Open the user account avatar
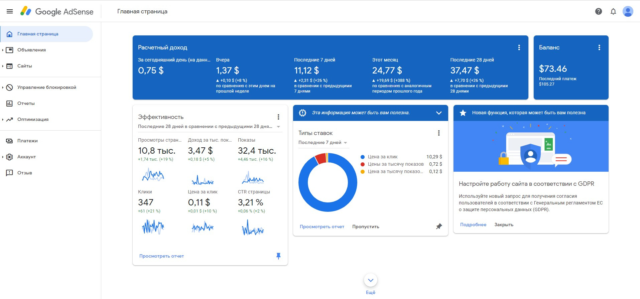Viewport: 640px width, 299px height. 628,11
